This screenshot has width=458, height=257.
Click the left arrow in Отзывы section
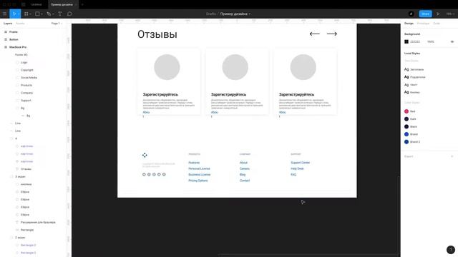(x=315, y=34)
